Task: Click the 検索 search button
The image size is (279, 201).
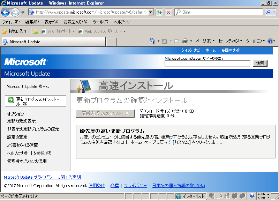Action: click(260, 63)
